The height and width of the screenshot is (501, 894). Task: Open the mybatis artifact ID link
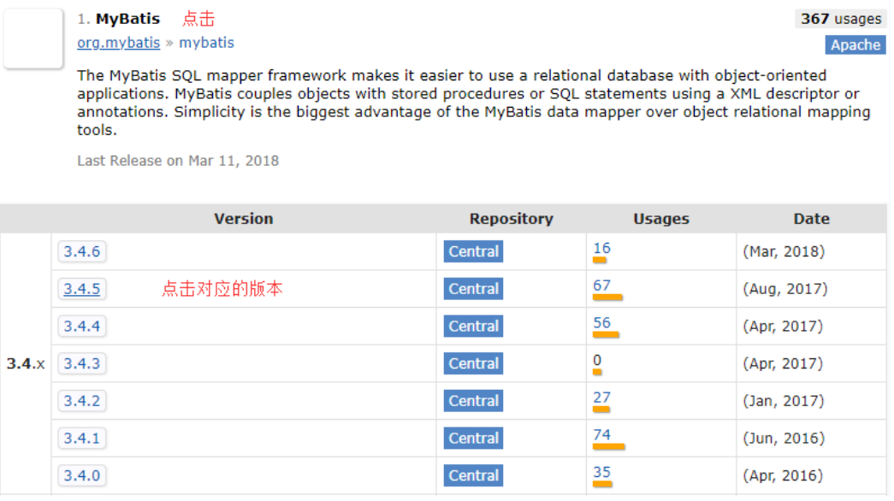(206, 43)
